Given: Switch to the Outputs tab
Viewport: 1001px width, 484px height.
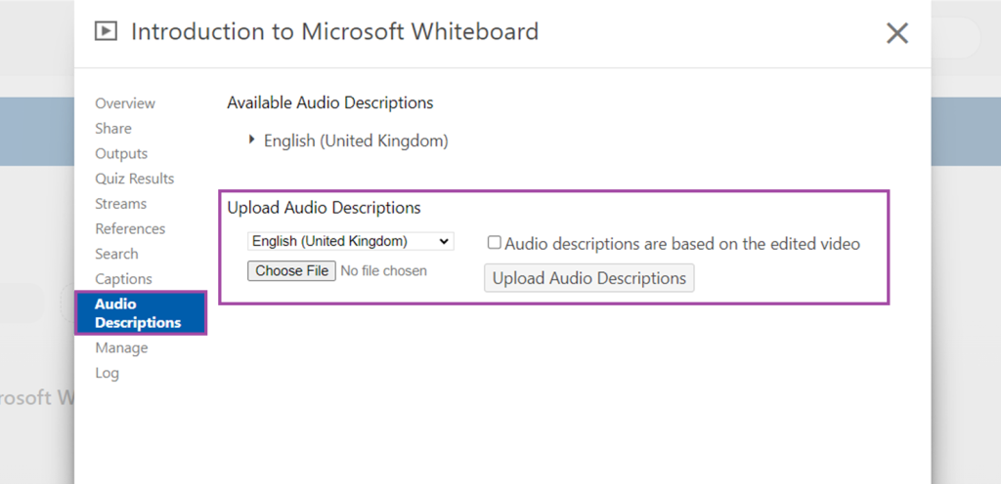Looking at the screenshot, I should tap(121, 153).
